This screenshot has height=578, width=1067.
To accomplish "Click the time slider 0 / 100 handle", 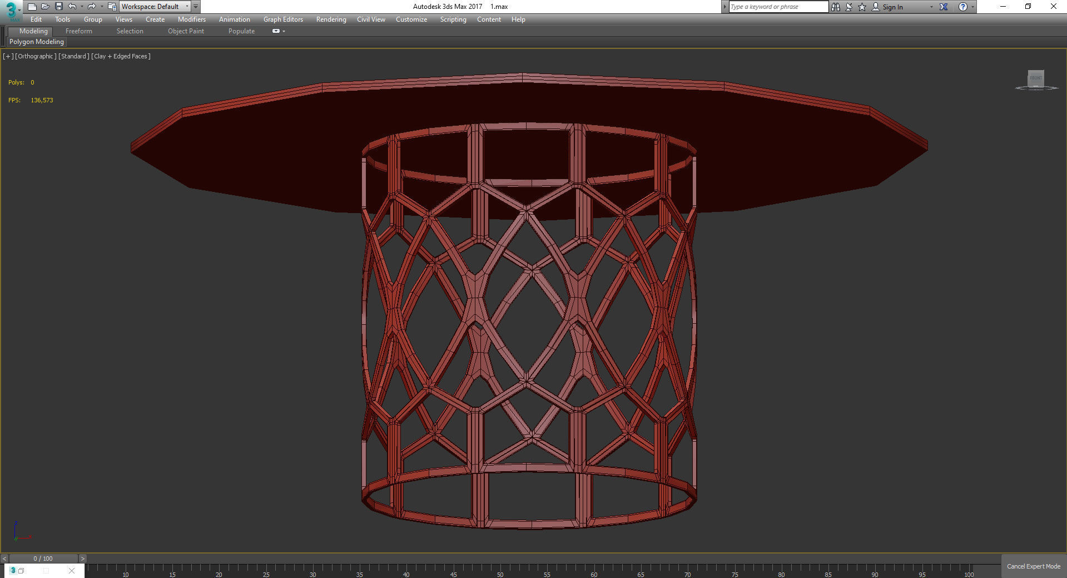I will coord(43,559).
